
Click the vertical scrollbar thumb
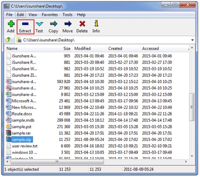192,107
